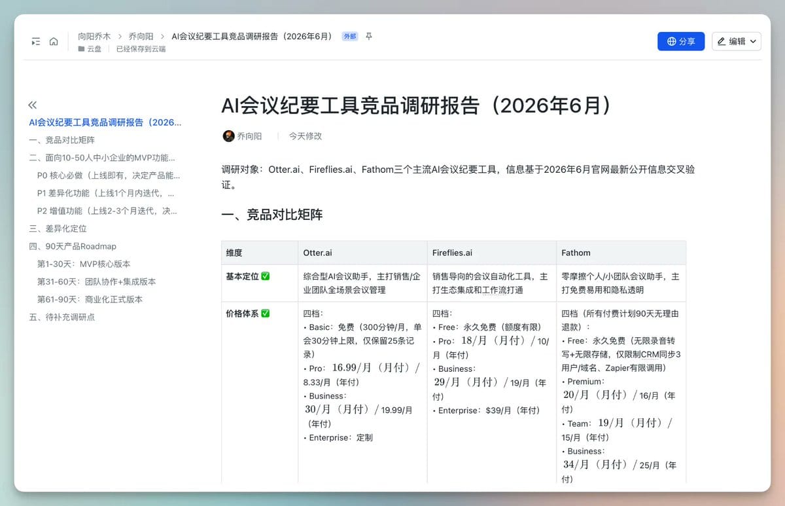
Task: Click the 一、竞品对比矩阵 section heading
Action: [x=272, y=215]
